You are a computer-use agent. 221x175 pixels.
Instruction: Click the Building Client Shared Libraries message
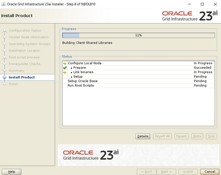pos(87,43)
